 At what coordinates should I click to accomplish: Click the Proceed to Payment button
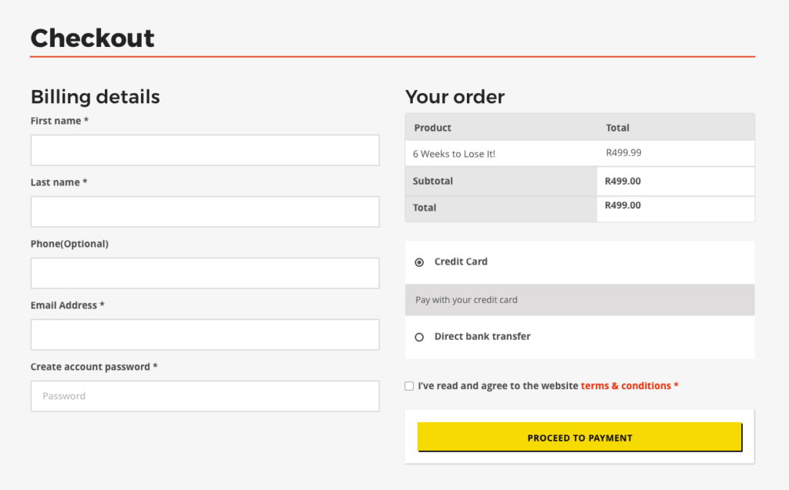point(579,437)
